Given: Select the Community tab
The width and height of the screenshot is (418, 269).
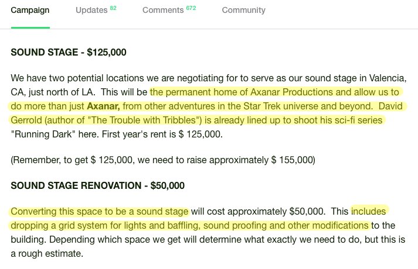Looking at the screenshot, I should tap(244, 10).
